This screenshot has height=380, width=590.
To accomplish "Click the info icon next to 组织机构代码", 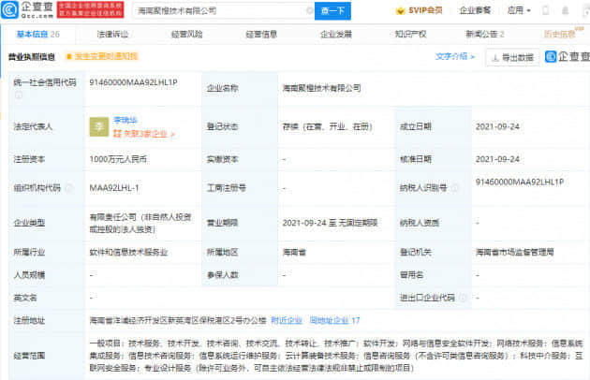I will pyautogui.click(x=69, y=188).
